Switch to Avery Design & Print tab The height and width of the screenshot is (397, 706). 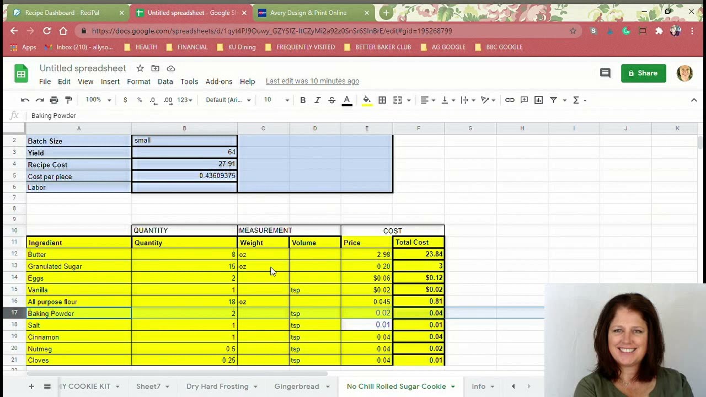308,13
